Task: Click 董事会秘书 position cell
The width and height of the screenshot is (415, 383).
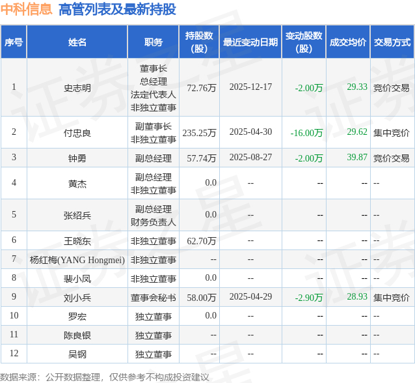Action: 154,298
